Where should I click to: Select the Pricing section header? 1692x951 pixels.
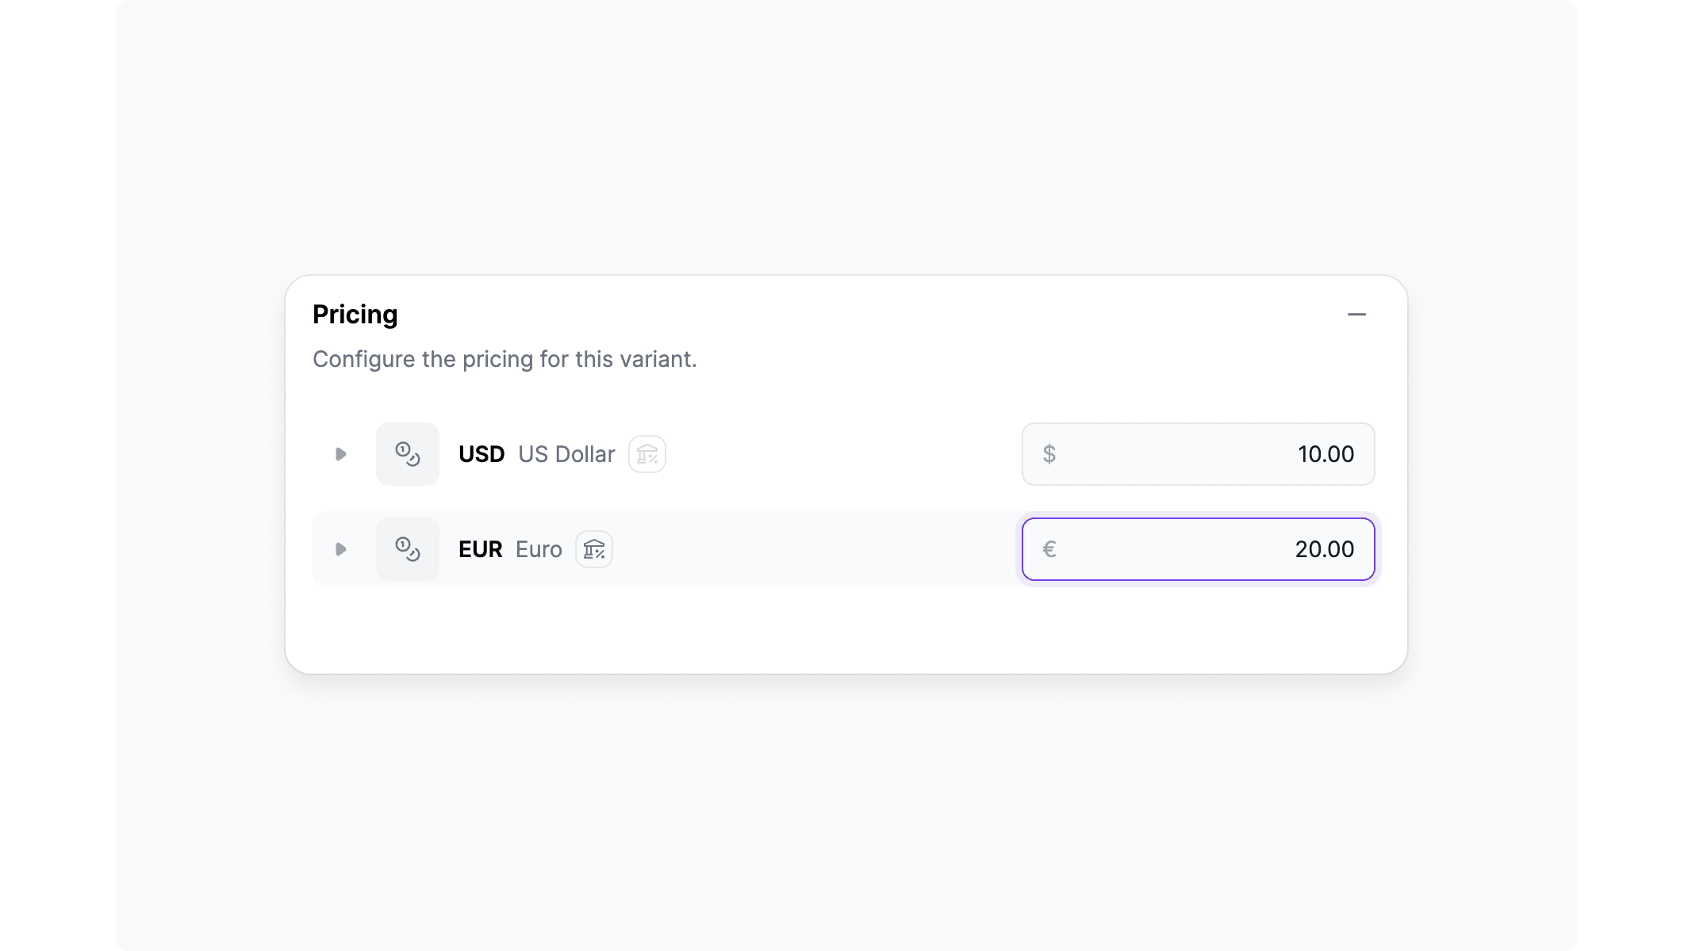tap(355, 314)
